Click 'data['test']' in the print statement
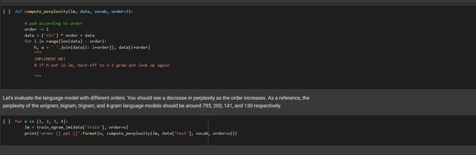The image size is (476, 155). point(177,134)
